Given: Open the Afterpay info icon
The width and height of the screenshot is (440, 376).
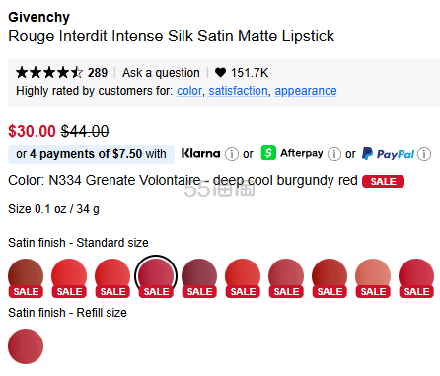Looking at the screenshot, I should point(334,154).
